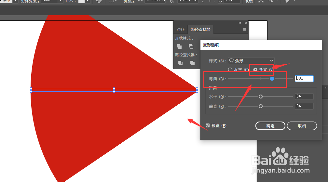
Task: Click the 水平 (O) distortion slider handle
Action: tap(260, 97)
